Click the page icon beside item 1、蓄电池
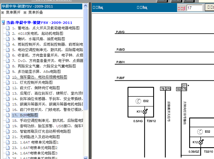The width and height of the screenshot is (214, 159). point(8,28)
